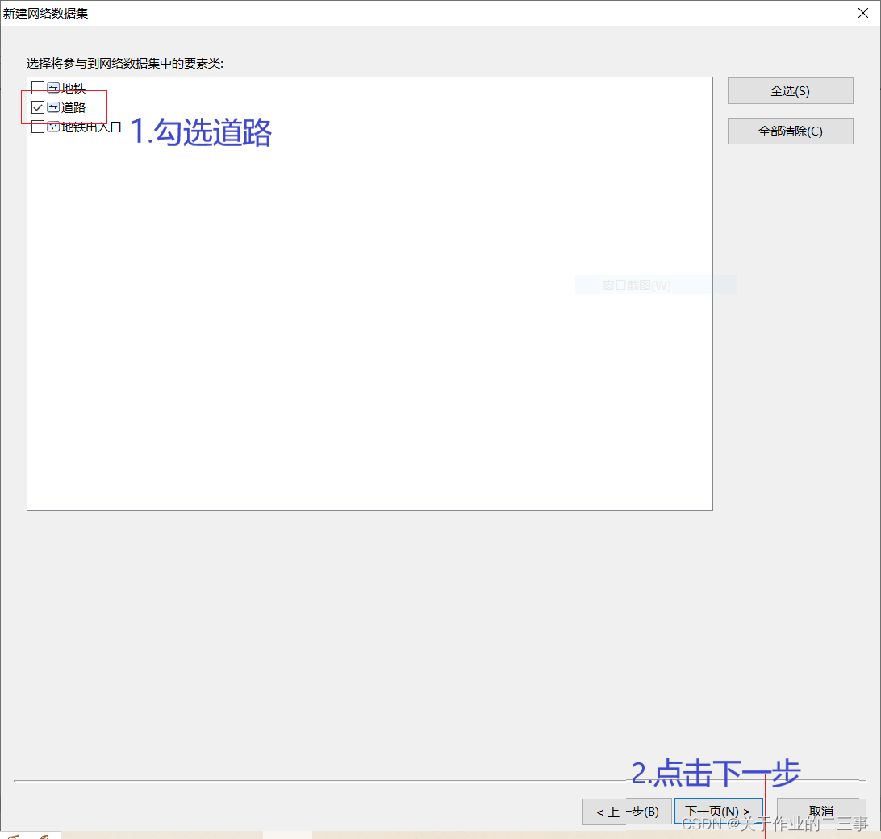881x839 pixels.
Task: Click the 取消 button to cancel
Action: (x=820, y=812)
